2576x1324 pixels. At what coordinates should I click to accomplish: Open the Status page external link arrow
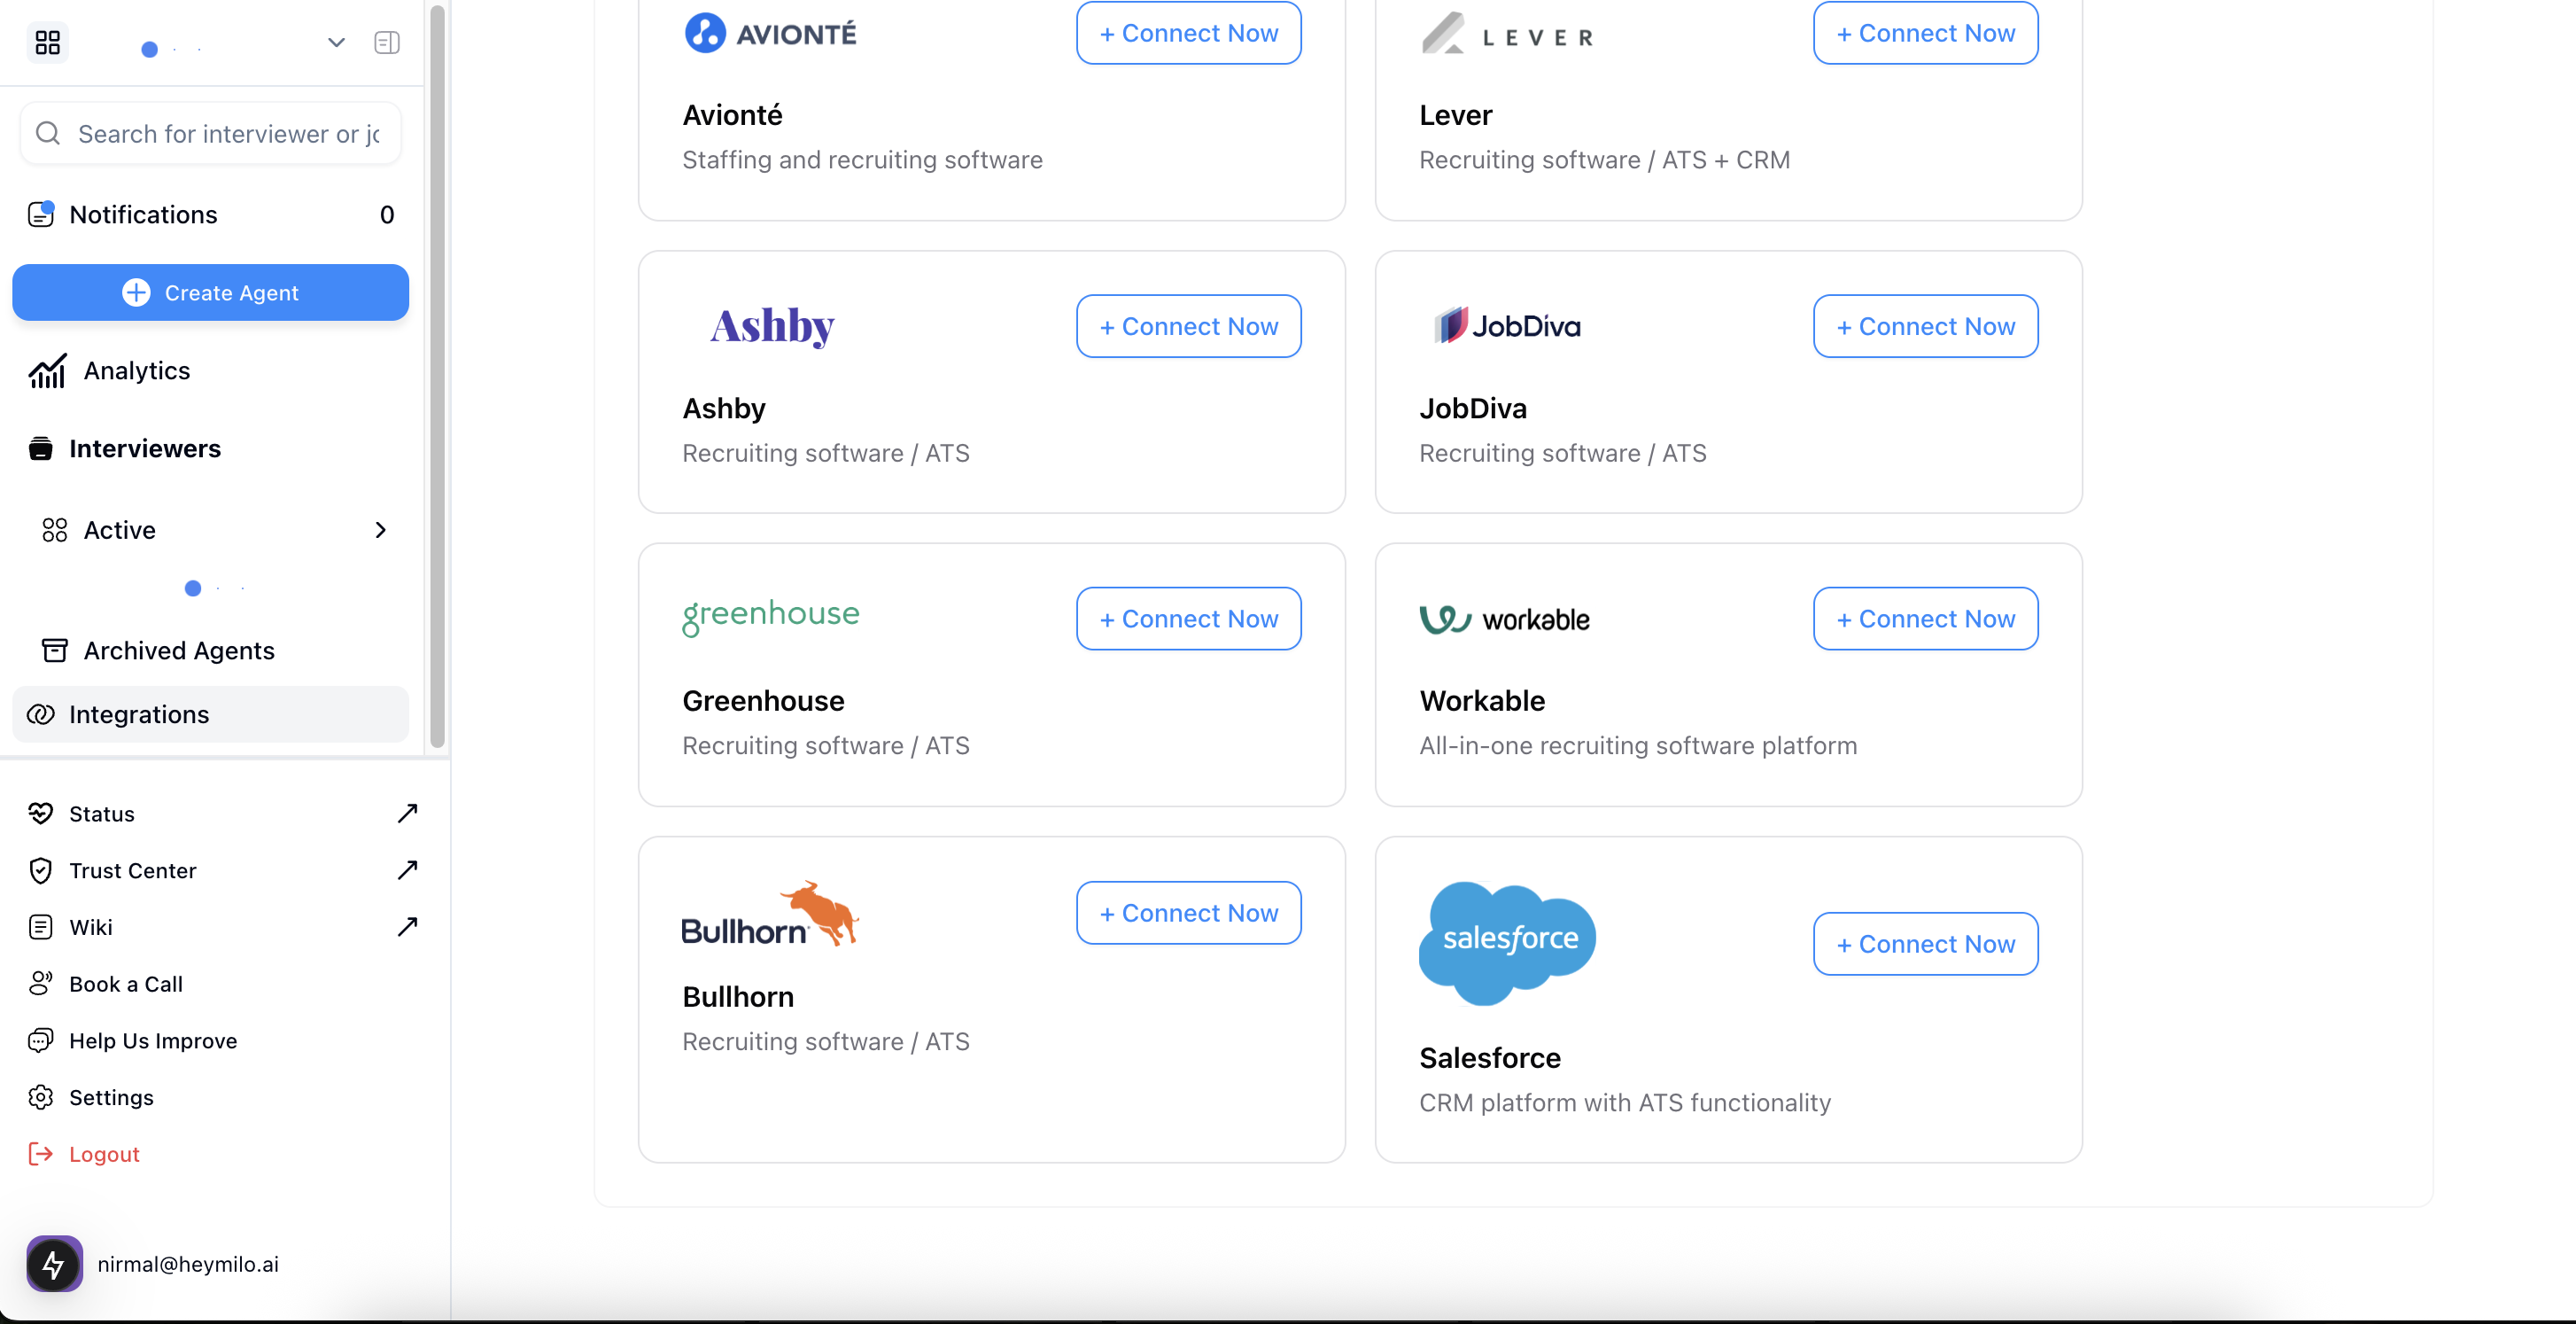click(407, 813)
